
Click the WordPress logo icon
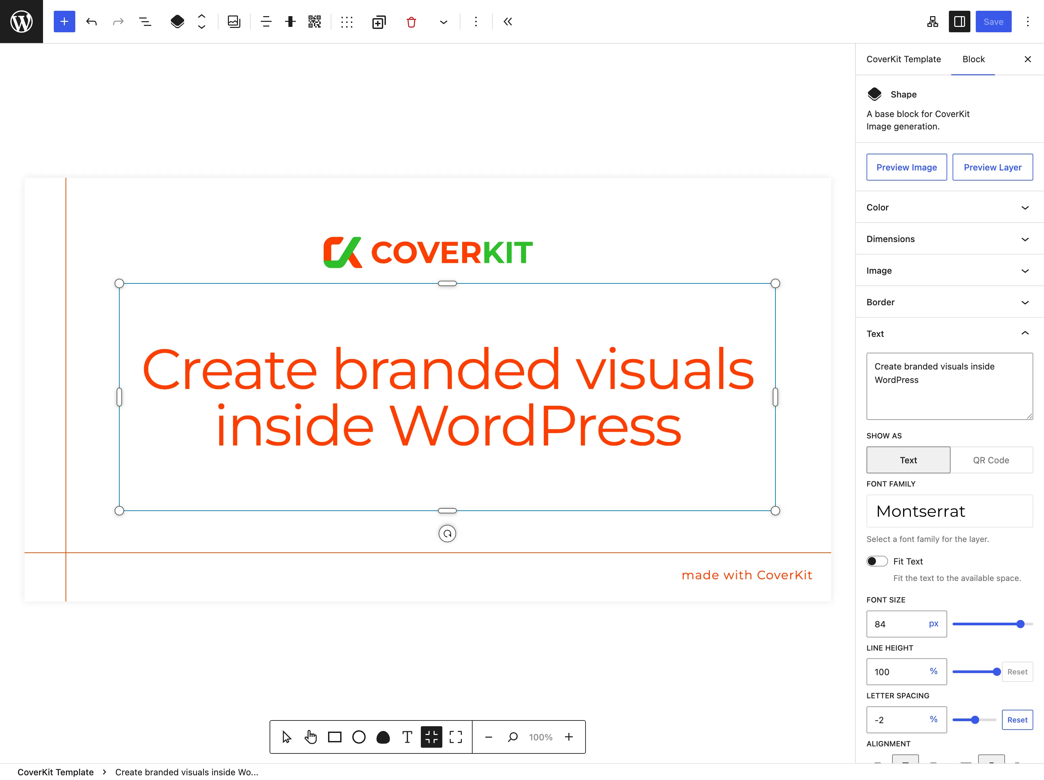click(21, 21)
